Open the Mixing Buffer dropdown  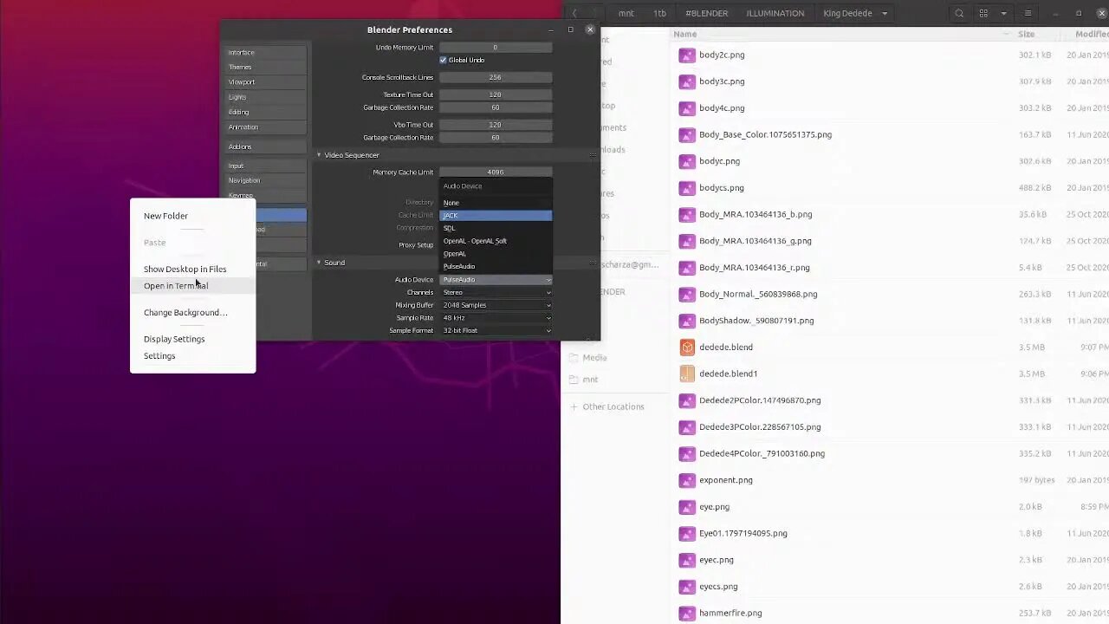(x=496, y=305)
